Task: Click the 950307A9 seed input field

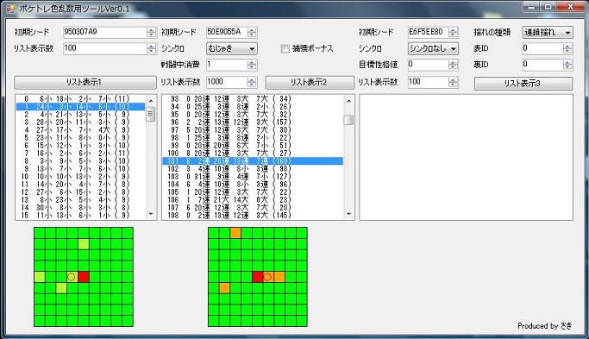Action: (x=105, y=32)
